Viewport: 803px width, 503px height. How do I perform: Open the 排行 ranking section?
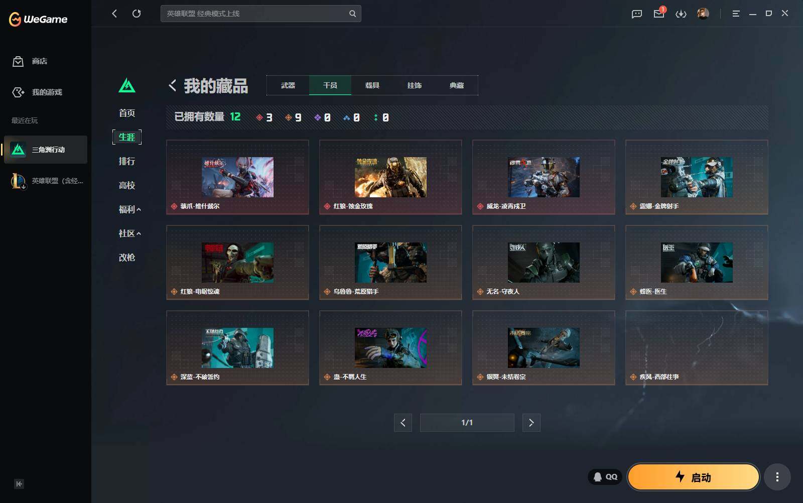[x=127, y=161]
